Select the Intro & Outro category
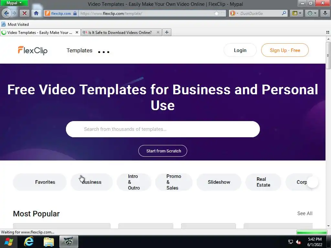This screenshot has width=331, height=248. pyautogui.click(x=134, y=182)
